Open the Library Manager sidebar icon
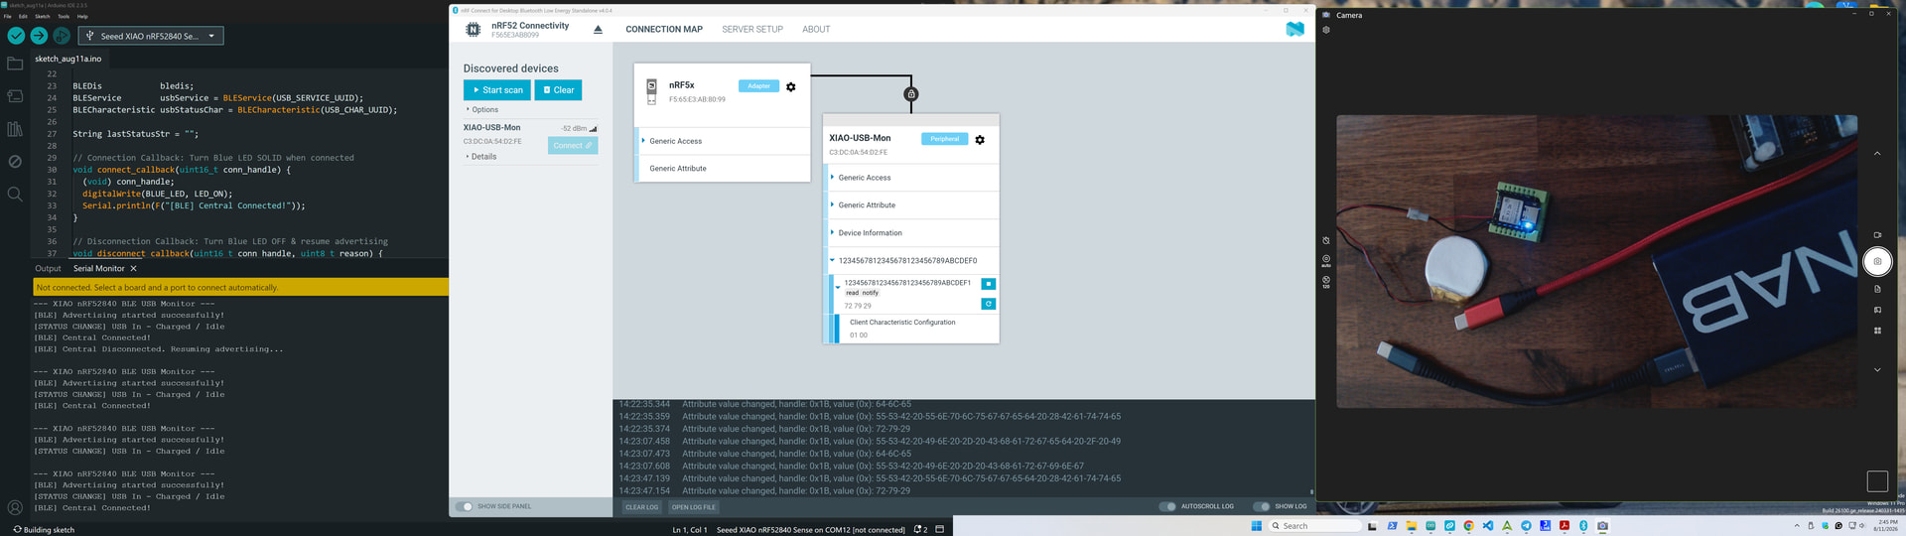Viewport: 1906px width, 536px height. coord(15,129)
